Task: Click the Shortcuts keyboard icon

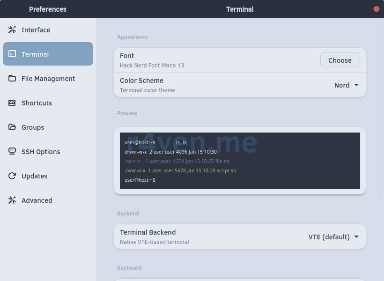Action: [12, 103]
